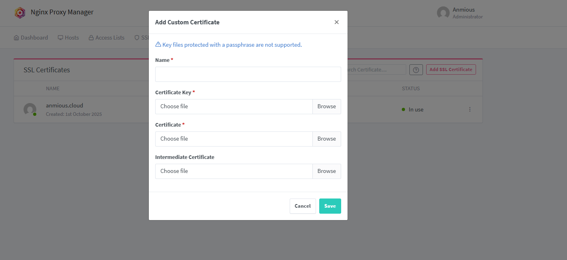Select the required asterisk on Certificate Key
Screen dimensions: 567x260
click(x=194, y=92)
